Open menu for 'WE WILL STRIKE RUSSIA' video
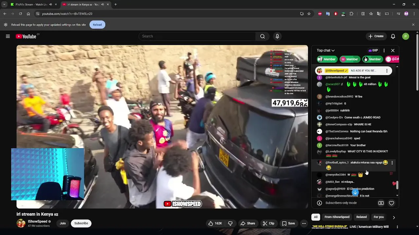This screenshot has height=235, width=419. point(397,227)
